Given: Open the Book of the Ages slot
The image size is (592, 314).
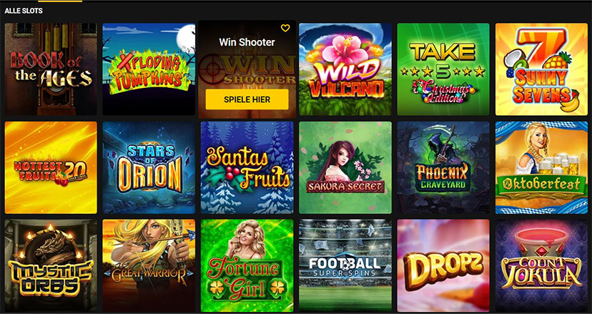Looking at the screenshot, I should tap(51, 69).
